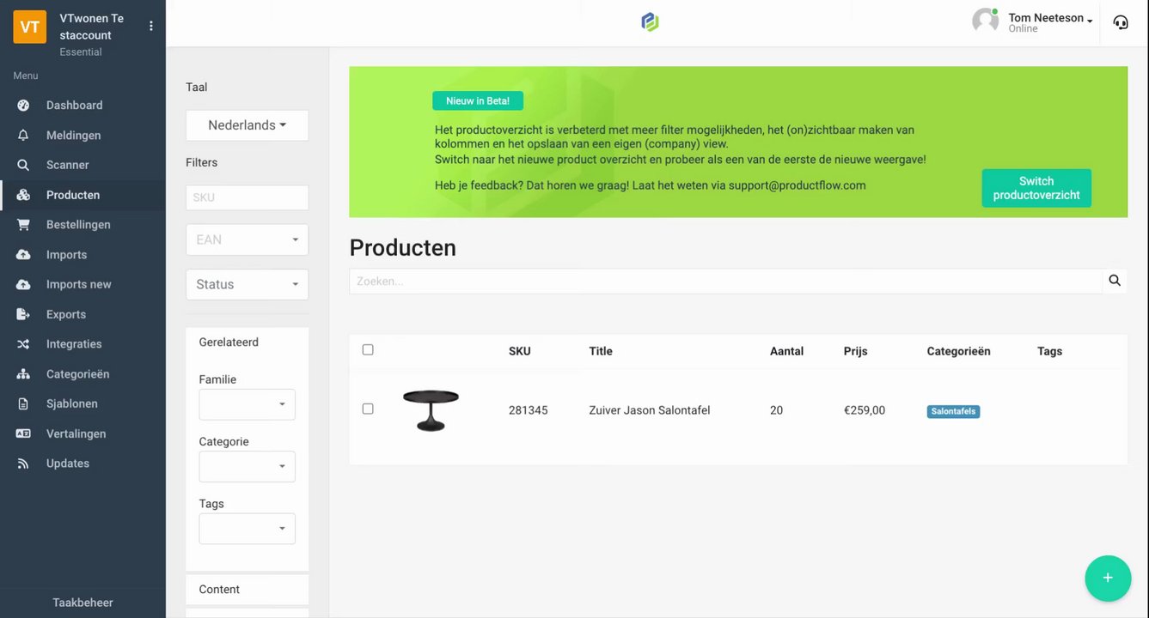Click the Imports new cloud icon

point(23,284)
